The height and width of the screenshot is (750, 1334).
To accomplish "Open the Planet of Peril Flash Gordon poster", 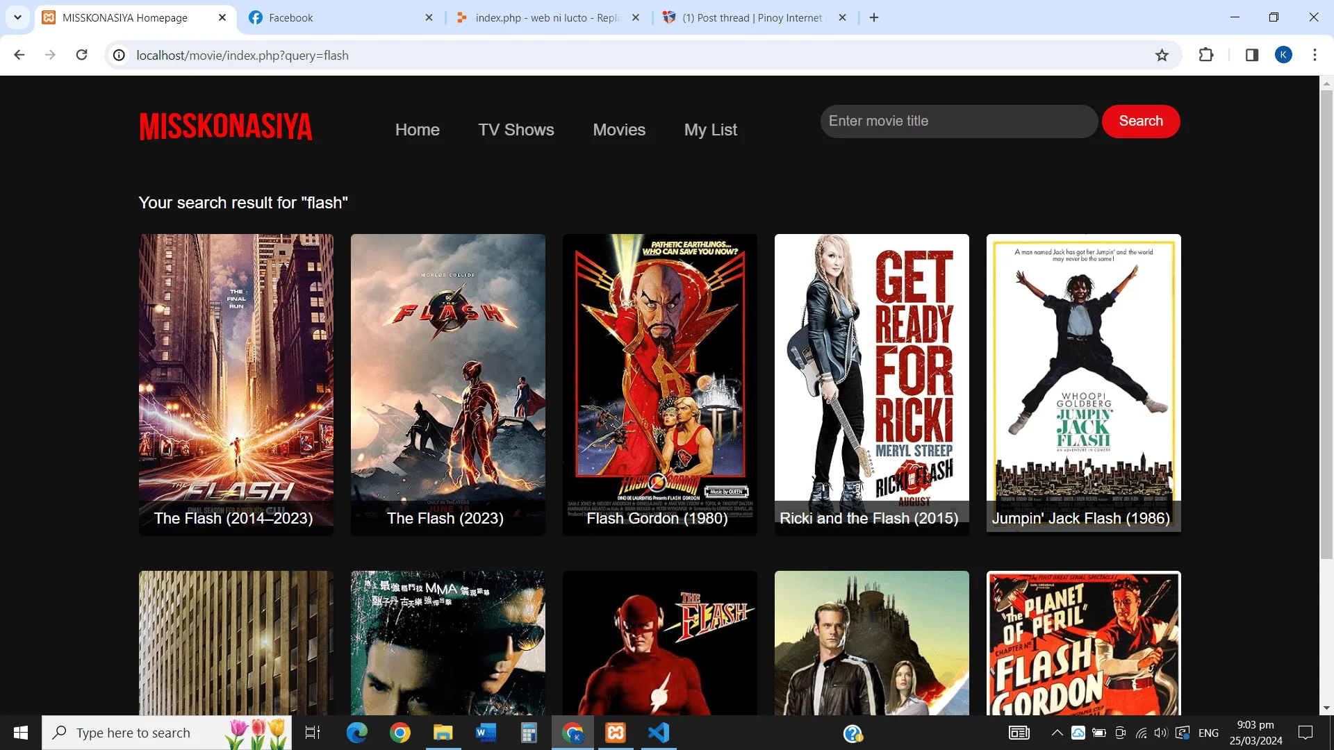I will pos(1084,643).
